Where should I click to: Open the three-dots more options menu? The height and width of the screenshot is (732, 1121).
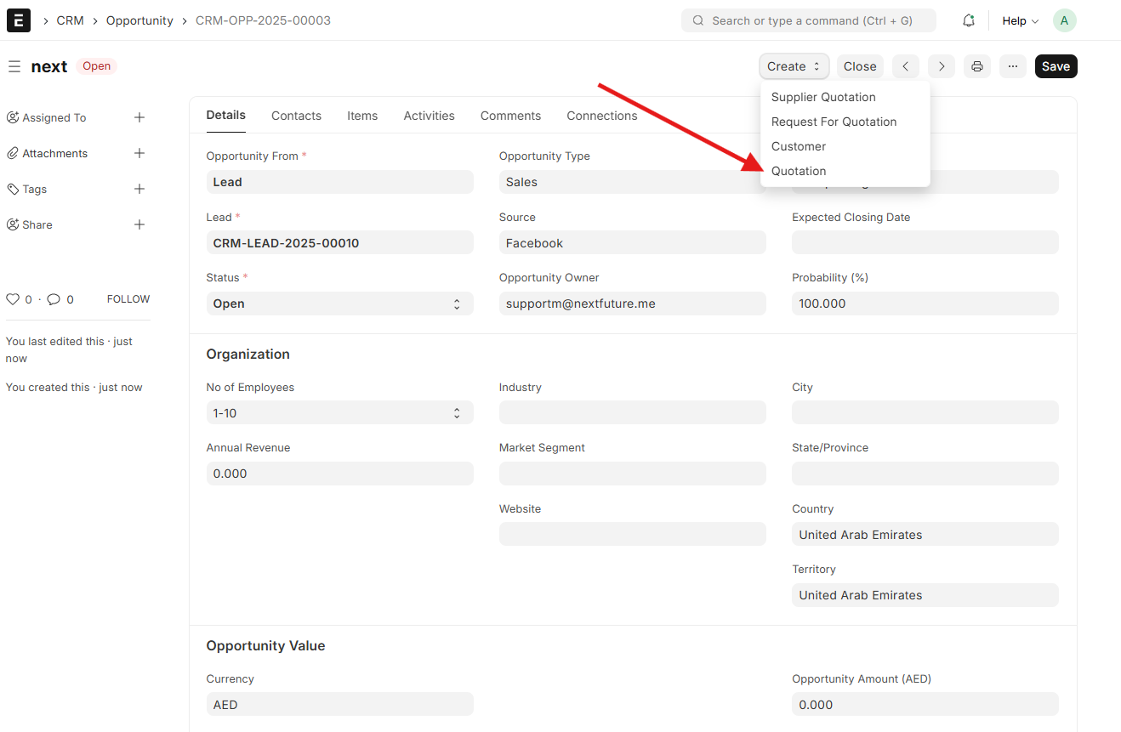click(x=1012, y=66)
